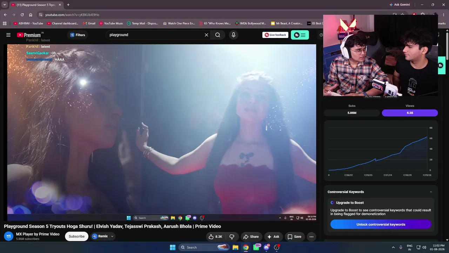Click the Remix button
The width and height of the screenshot is (449, 253).
[x=100, y=236]
